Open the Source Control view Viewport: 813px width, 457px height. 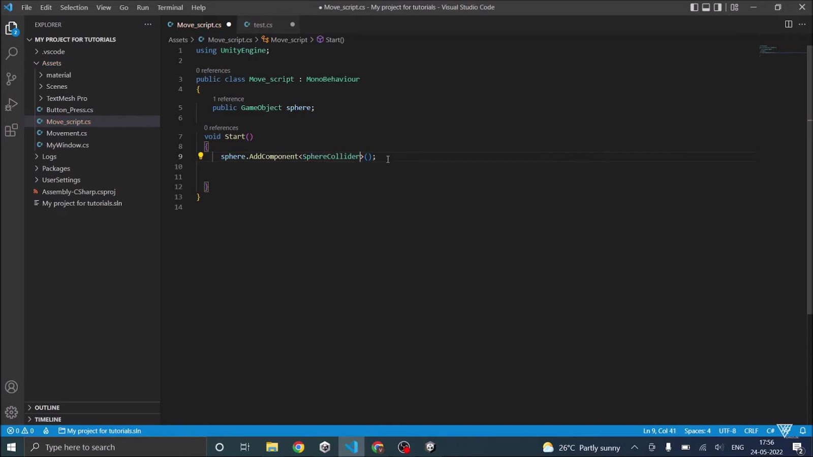[x=11, y=79]
